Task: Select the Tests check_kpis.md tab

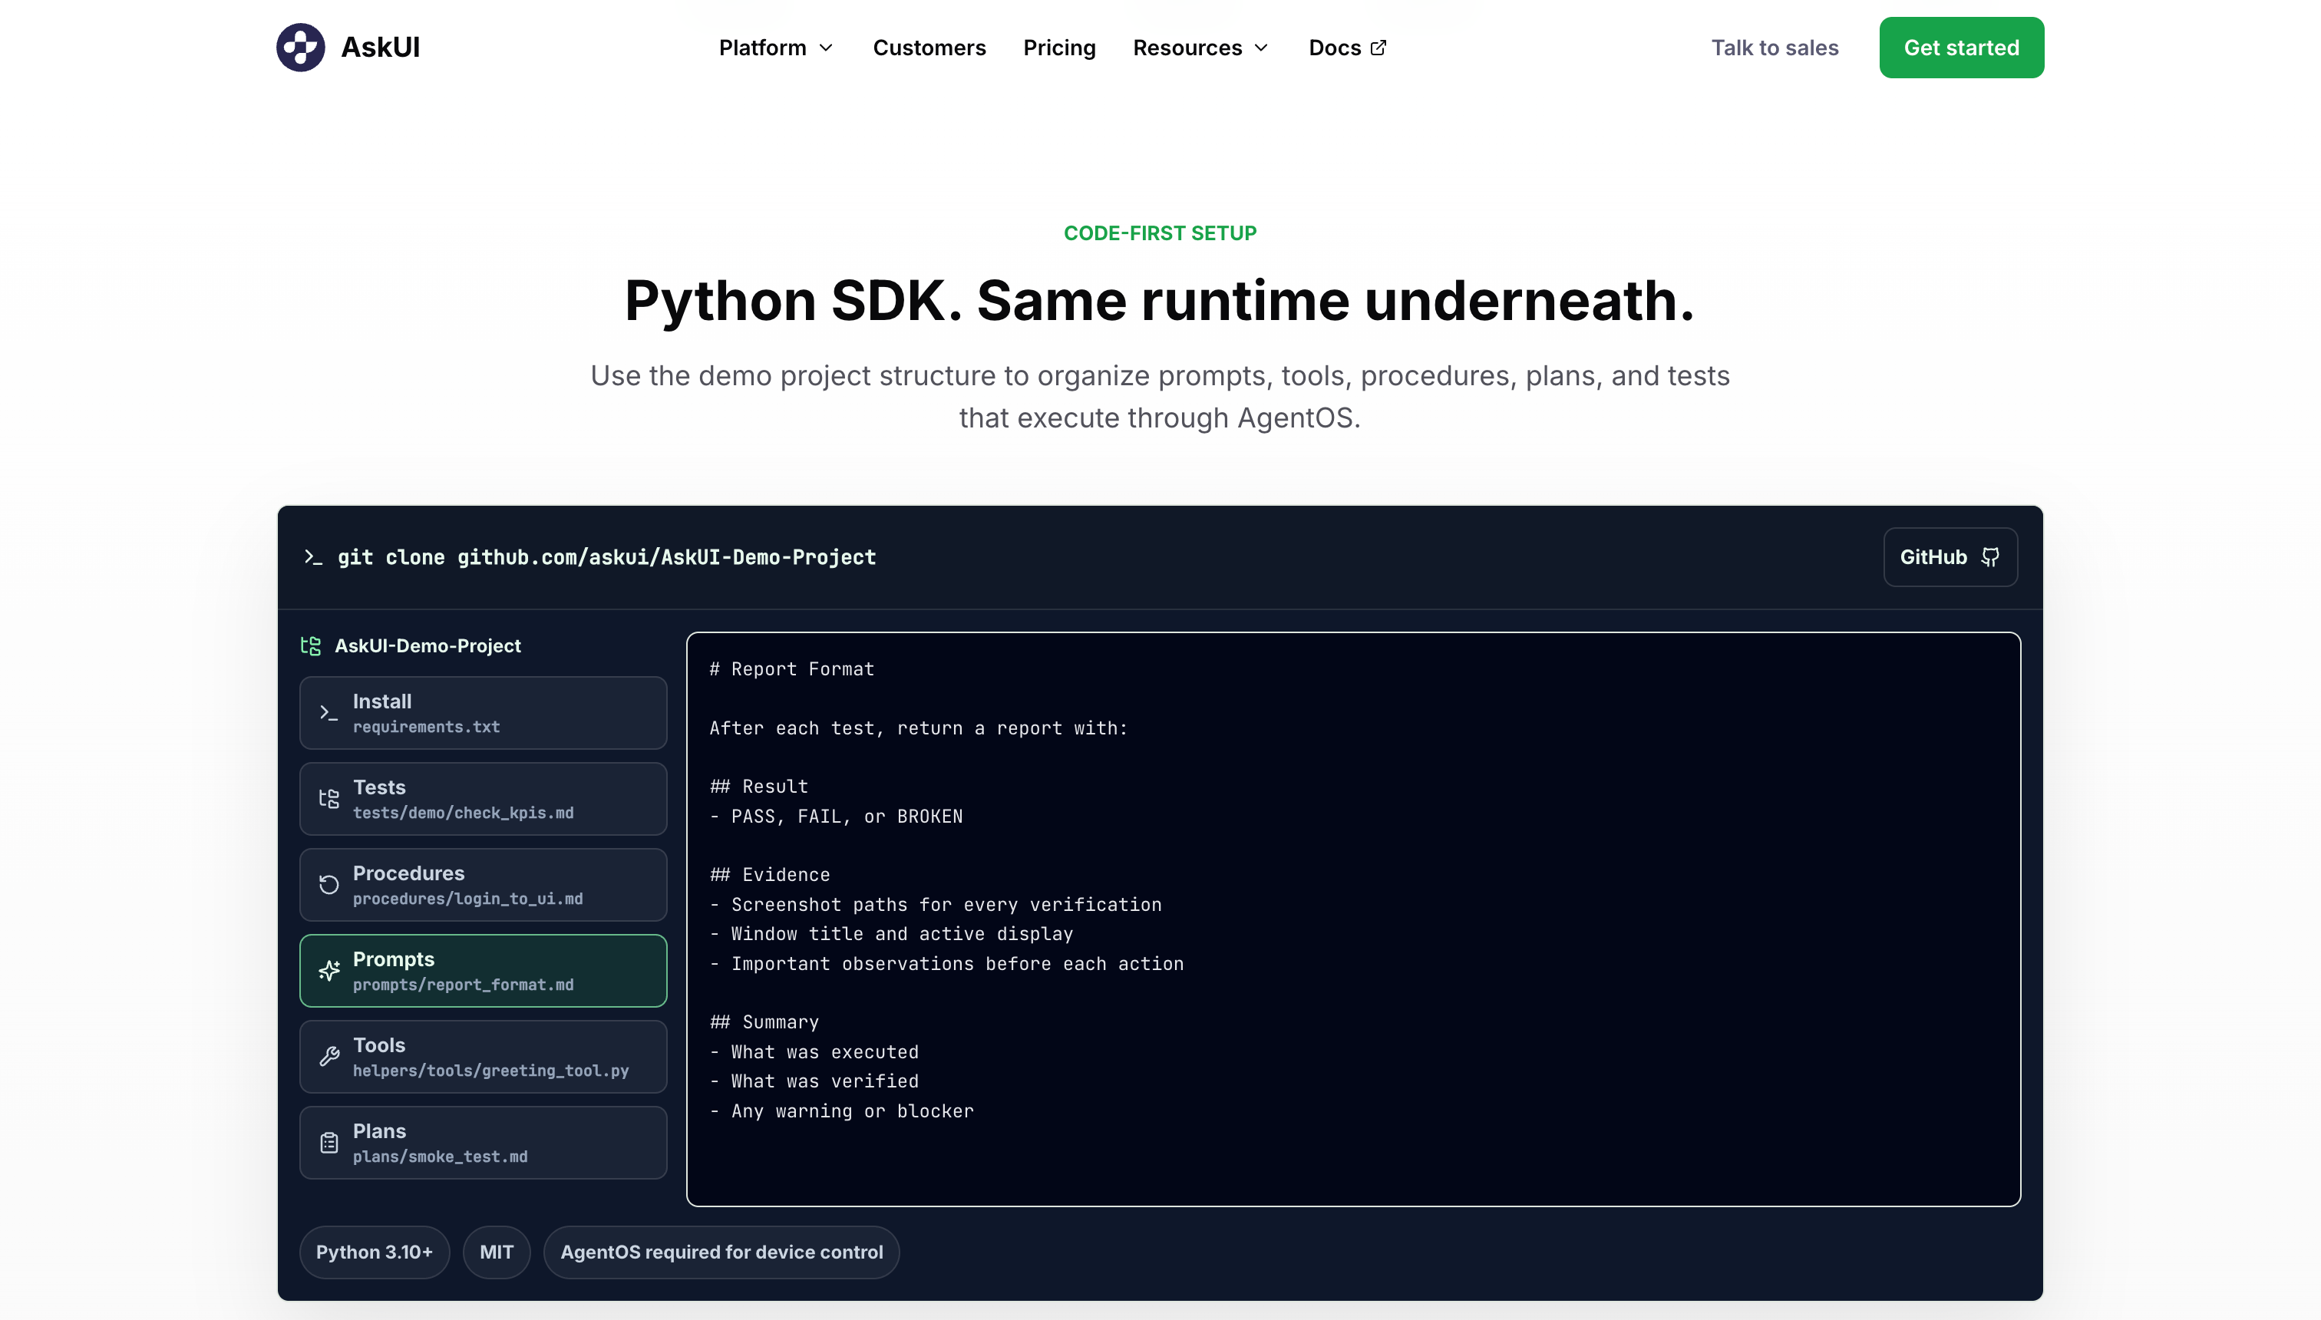Action: point(484,799)
